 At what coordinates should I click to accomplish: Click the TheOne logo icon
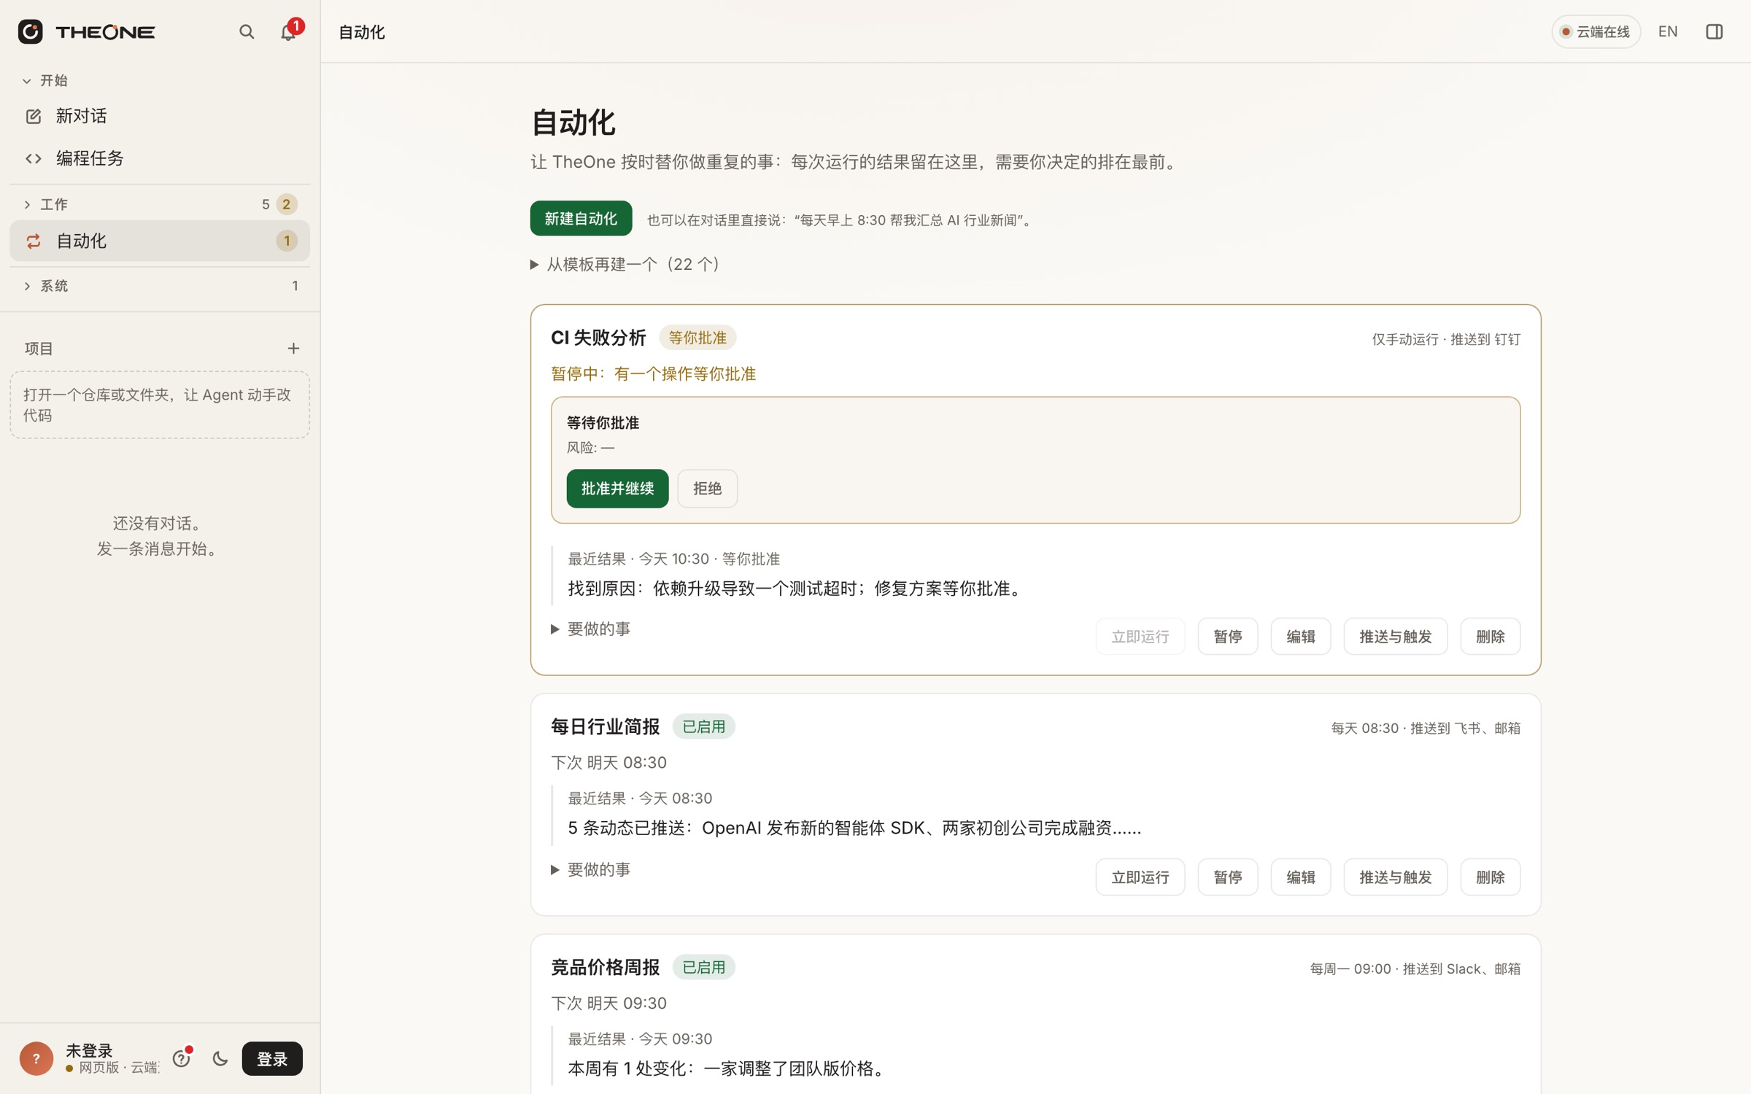[30, 31]
